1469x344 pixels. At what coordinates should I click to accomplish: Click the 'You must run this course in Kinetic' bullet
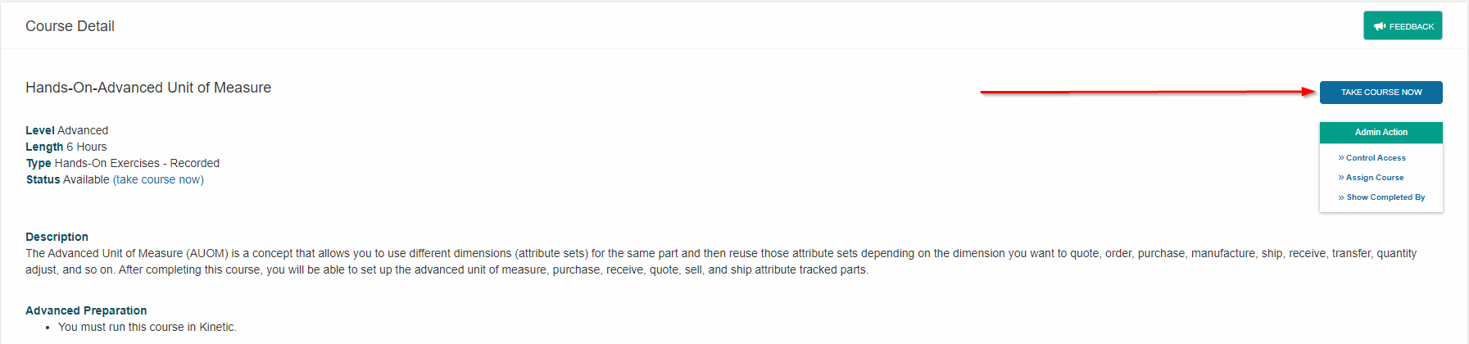click(x=147, y=327)
